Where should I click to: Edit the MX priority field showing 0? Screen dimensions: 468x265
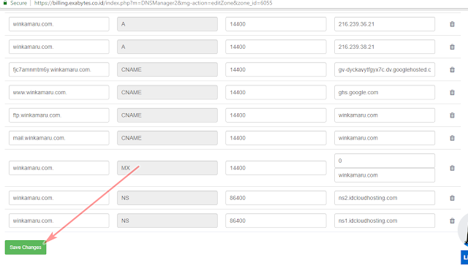point(385,161)
